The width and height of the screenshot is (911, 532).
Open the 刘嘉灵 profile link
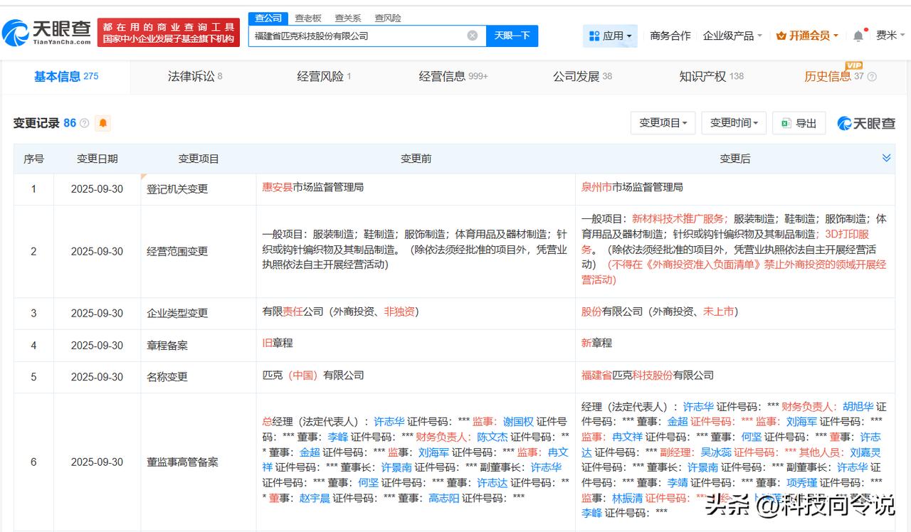click(x=865, y=452)
